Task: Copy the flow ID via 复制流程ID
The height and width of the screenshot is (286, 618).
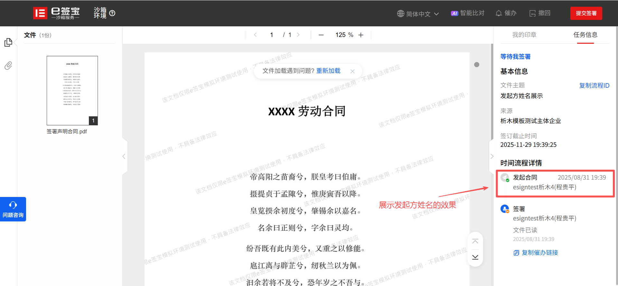Action: click(594, 85)
